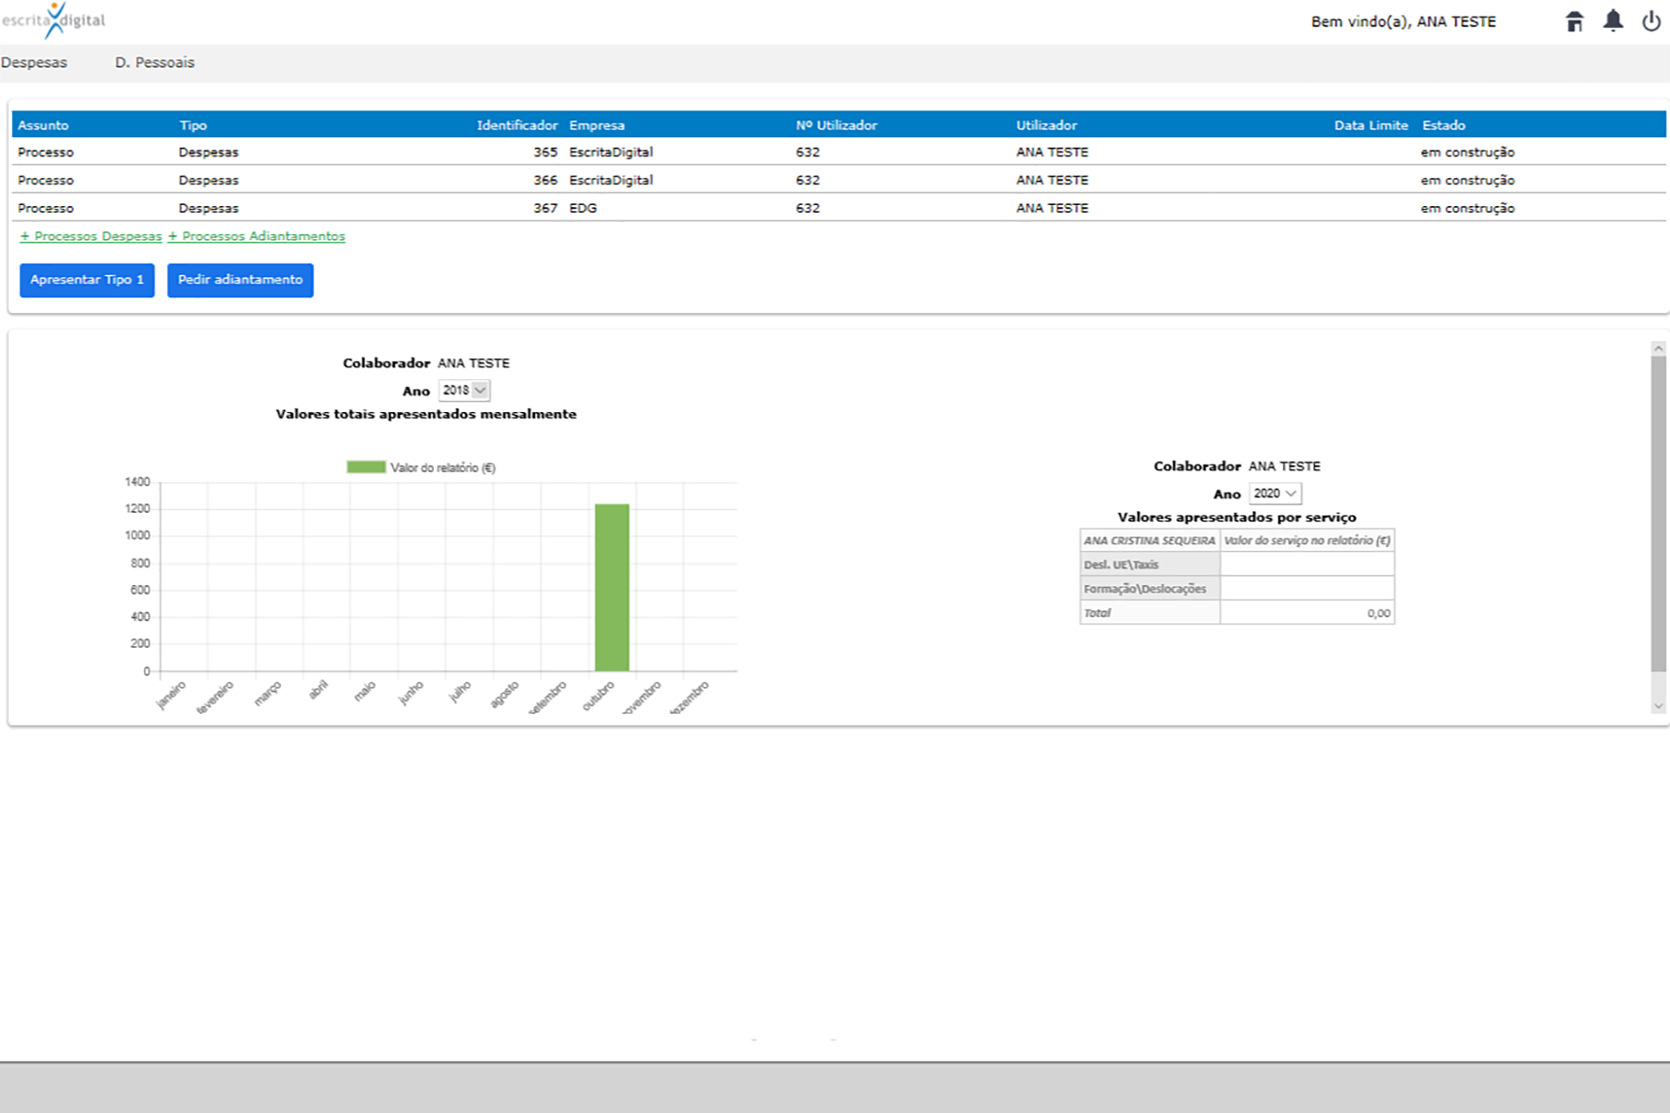Viewport: 1670px width, 1113px height.
Task: Toggle the Valor do relatório legend swatch
Action: [x=366, y=467]
